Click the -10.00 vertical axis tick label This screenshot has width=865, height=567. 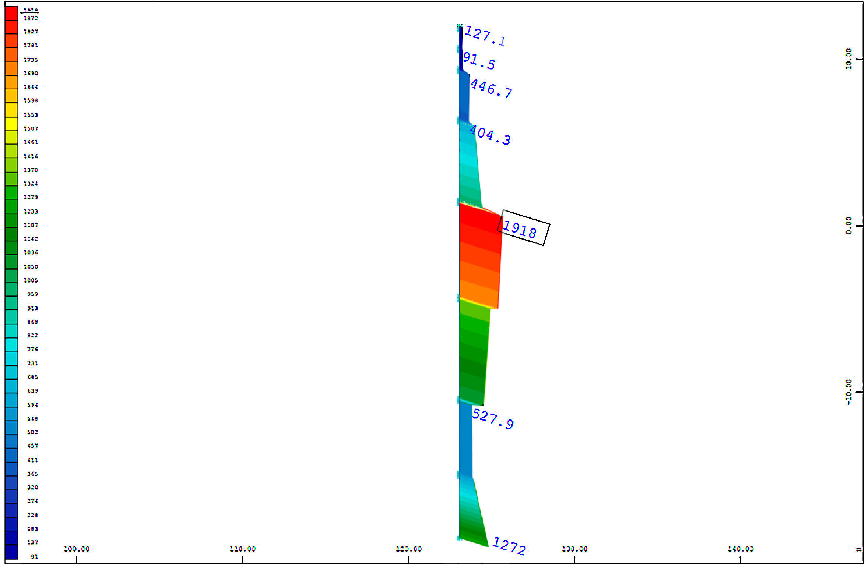pyautogui.click(x=848, y=392)
